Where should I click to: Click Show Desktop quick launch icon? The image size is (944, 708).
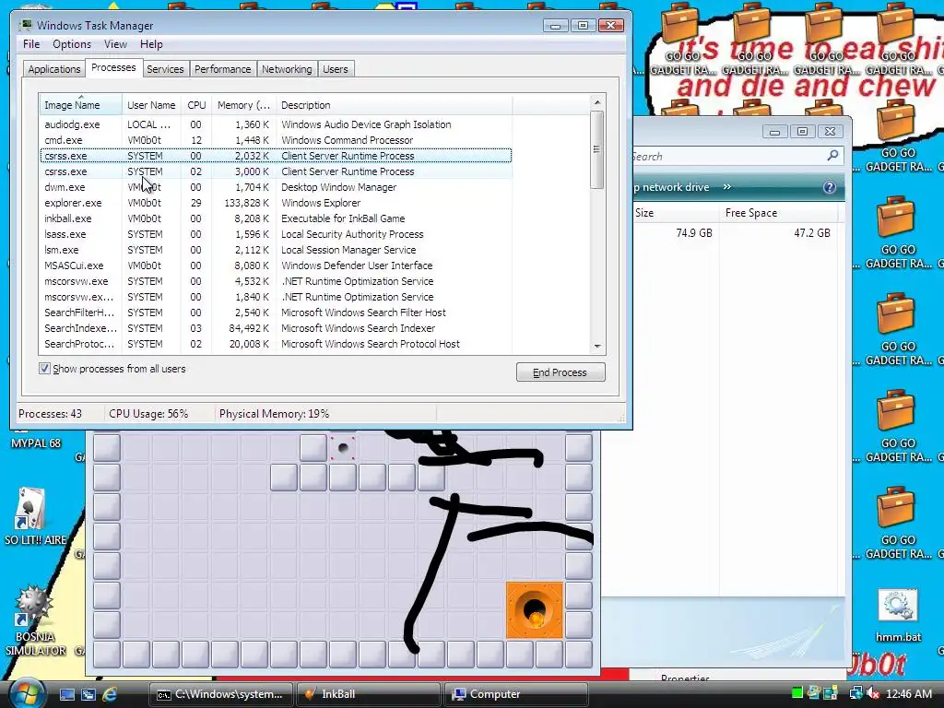coord(66,694)
